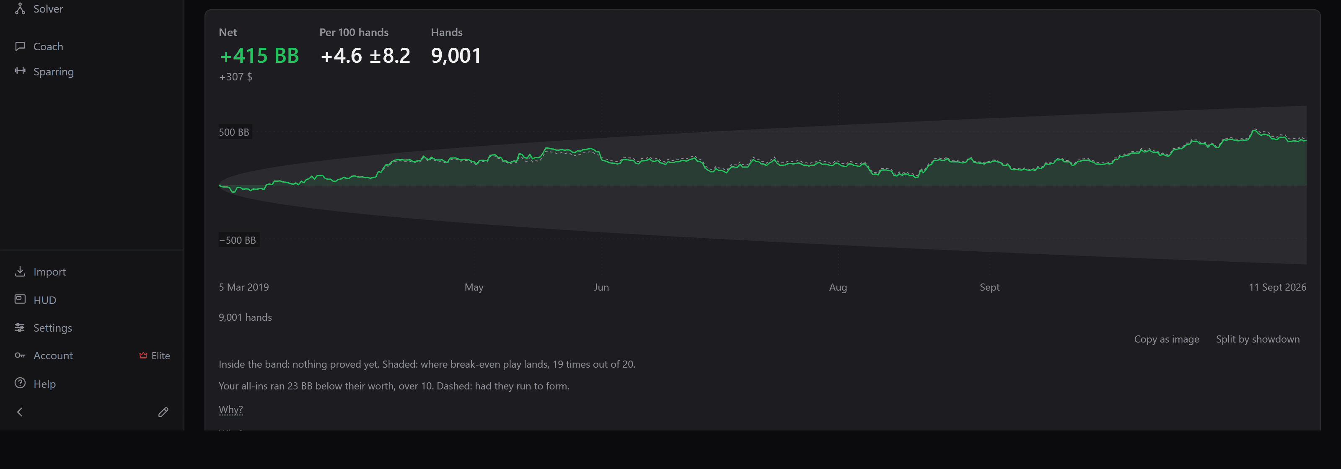Click the Per 100 hands heading
Viewport: 1341px width, 469px height.
[354, 32]
